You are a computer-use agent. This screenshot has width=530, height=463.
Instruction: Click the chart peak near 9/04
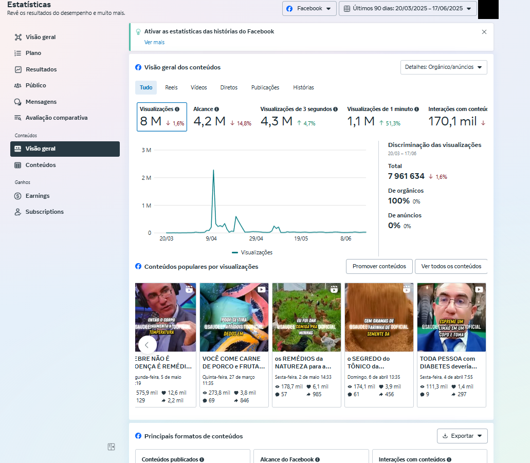pos(213,171)
